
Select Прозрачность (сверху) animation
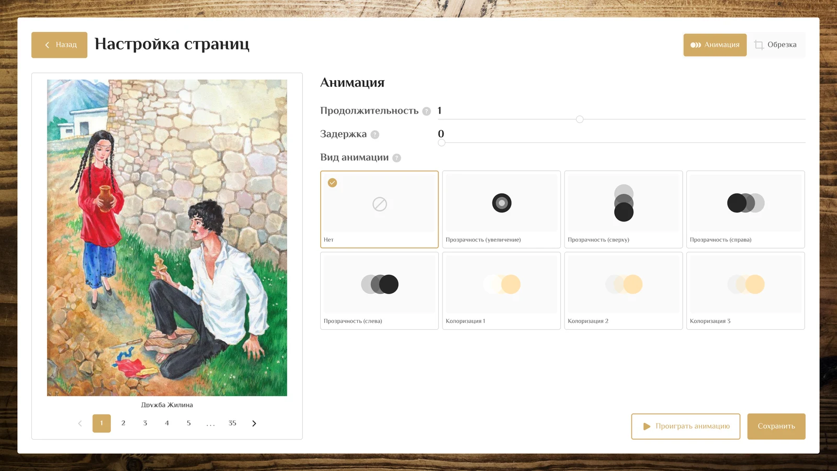624,209
